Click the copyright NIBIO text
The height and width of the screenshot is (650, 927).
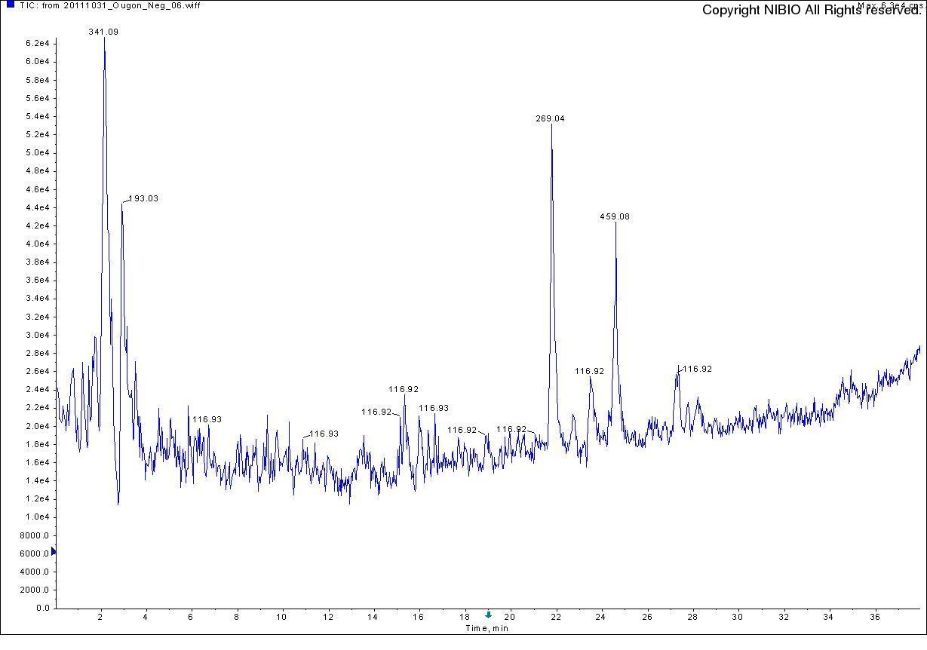tap(812, 11)
